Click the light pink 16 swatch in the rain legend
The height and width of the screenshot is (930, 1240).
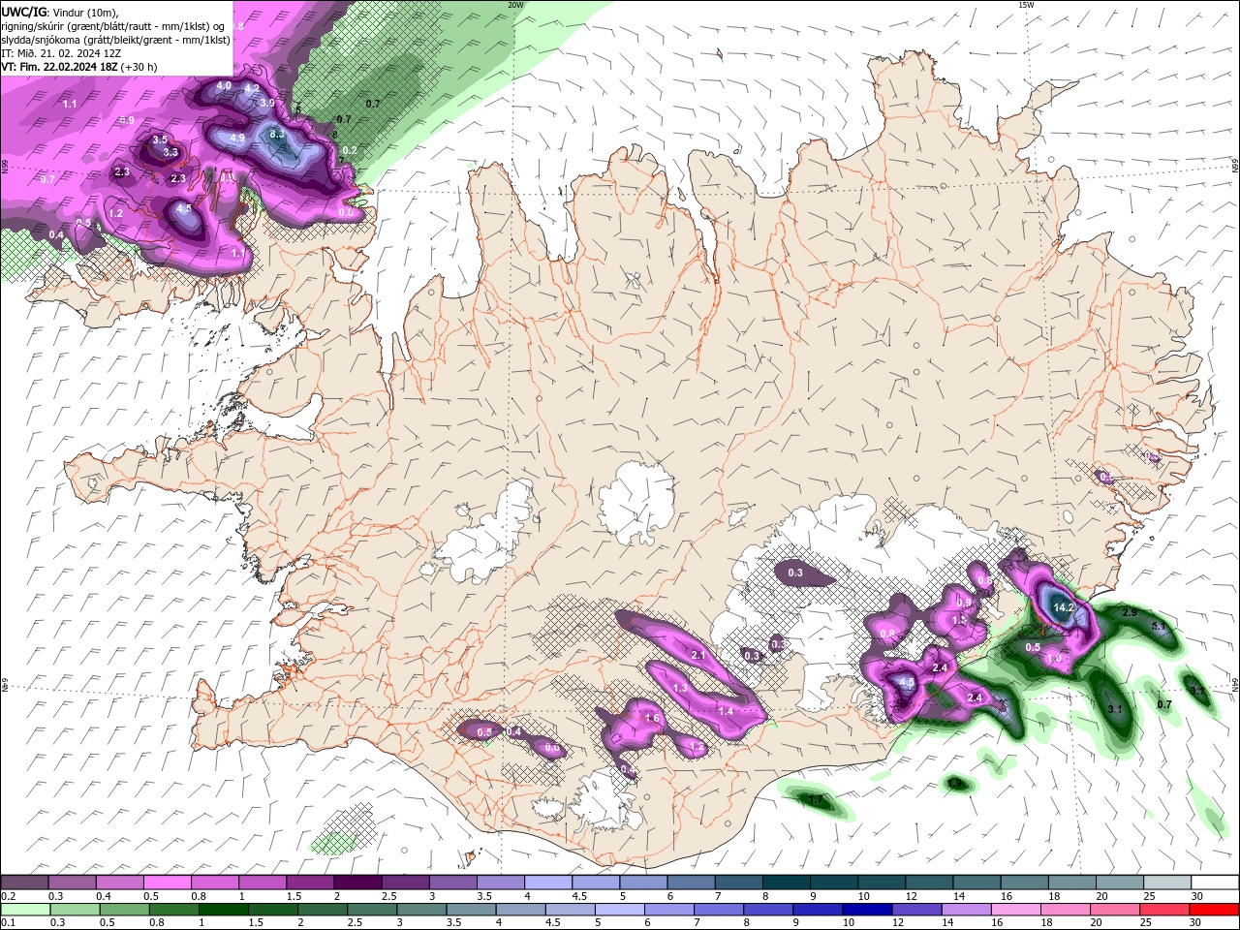pos(1016,910)
